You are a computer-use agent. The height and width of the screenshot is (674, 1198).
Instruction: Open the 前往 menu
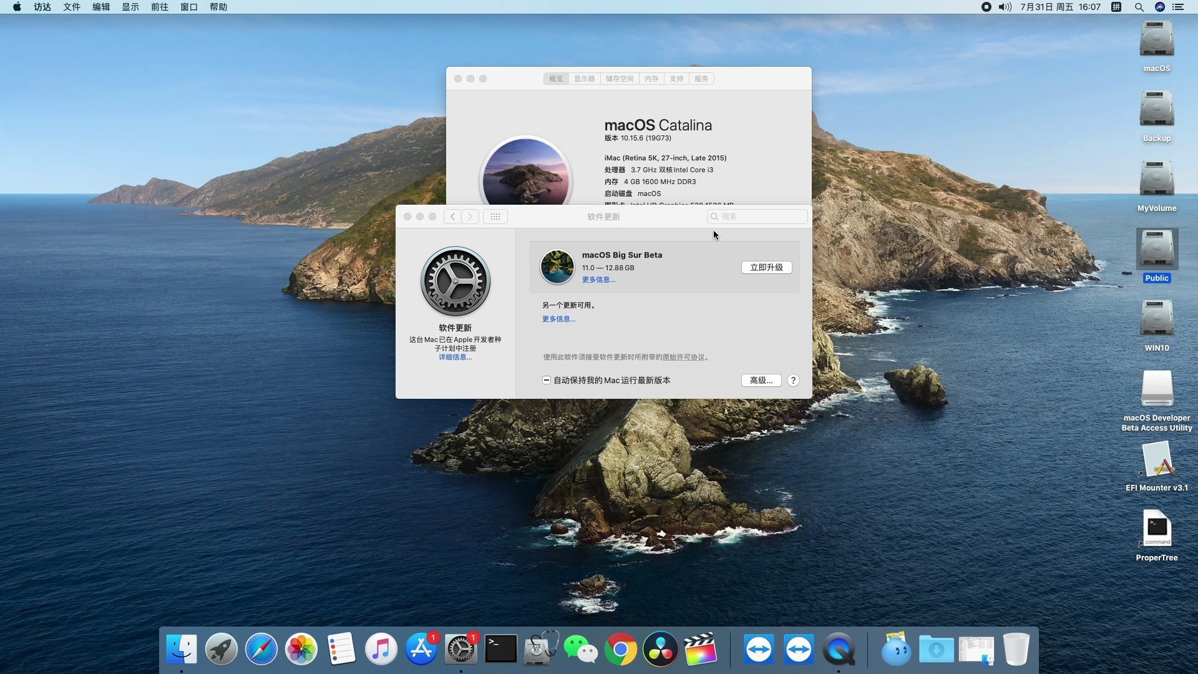coord(160,7)
